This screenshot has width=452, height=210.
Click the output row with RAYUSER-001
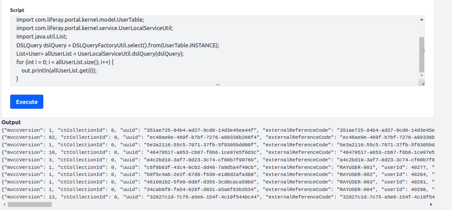(x=218, y=167)
